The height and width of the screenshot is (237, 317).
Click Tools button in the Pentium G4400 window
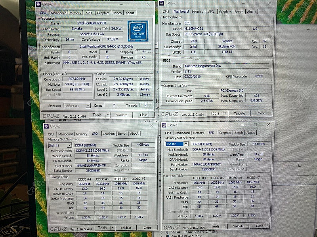(97, 115)
